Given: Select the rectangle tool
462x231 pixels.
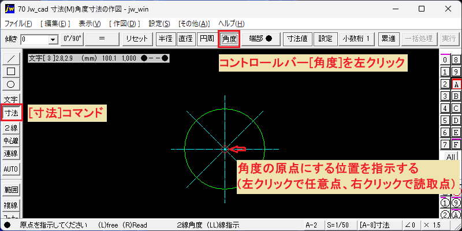Looking at the screenshot, I should pyautogui.click(x=11, y=71).
